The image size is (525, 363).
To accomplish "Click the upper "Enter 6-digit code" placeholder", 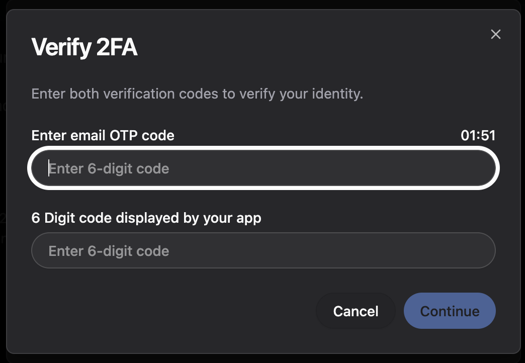I will pyautogui.click(x=109, y=168).
